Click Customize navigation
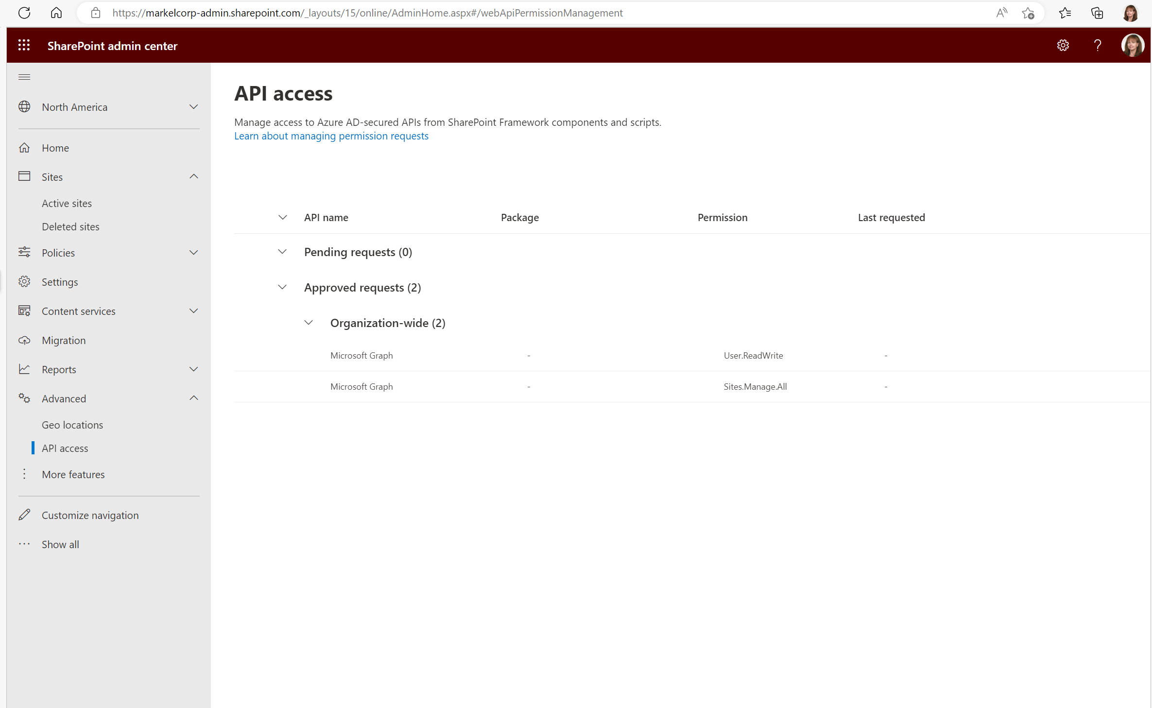Viewport: 1152px width, 708px height. coord(90,515)
